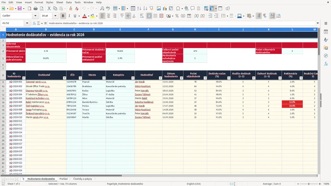Save the spreadsheet document
This screenshot has height=186, width=331.
(x=20, y=9)
